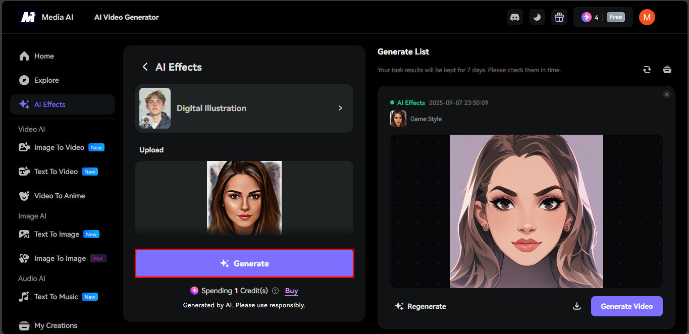This screenshot has width=689, height=334.
Task: Toggle dark mode with the moon icon
Action: click(537, 17)
